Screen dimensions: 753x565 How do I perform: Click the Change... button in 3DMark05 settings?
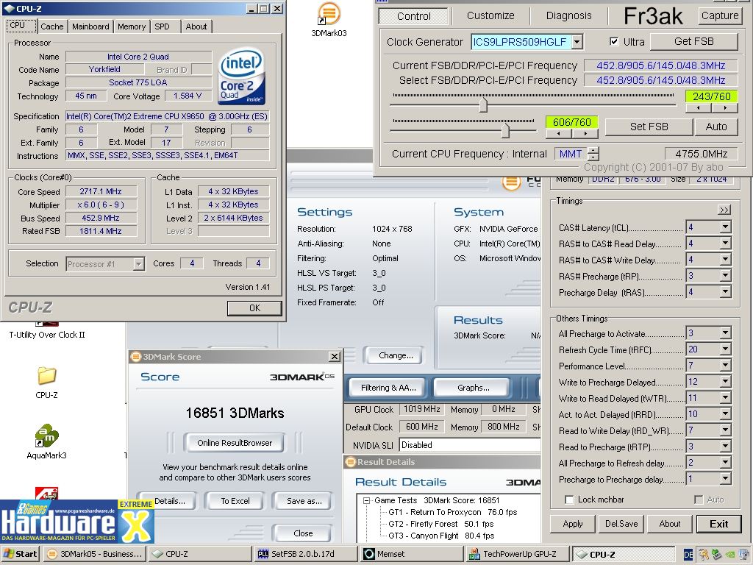[x=396, y=355]
